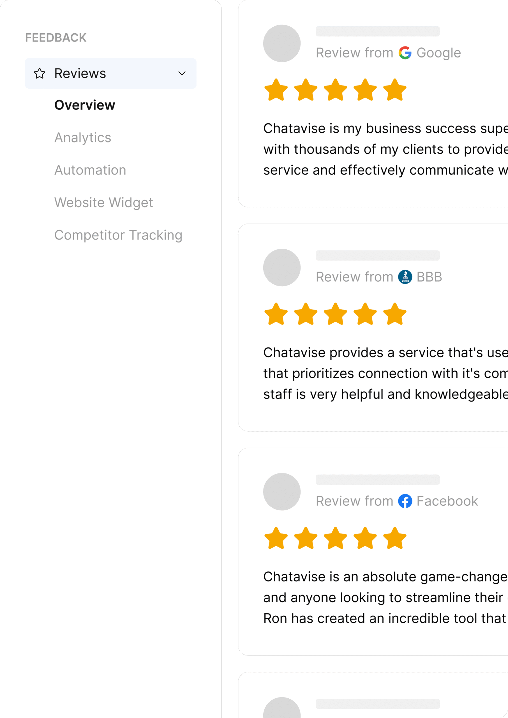Viewport: 508px width, 718px height.
Task: Click the Google logo icon
Action: [405, 53]
